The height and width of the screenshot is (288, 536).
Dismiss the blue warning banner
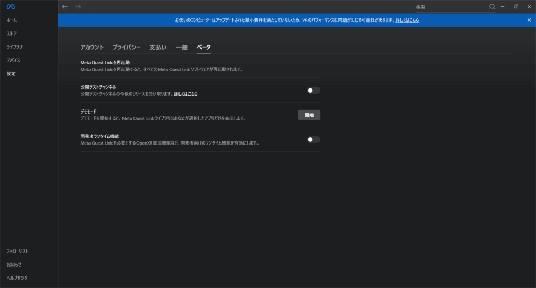529,20
